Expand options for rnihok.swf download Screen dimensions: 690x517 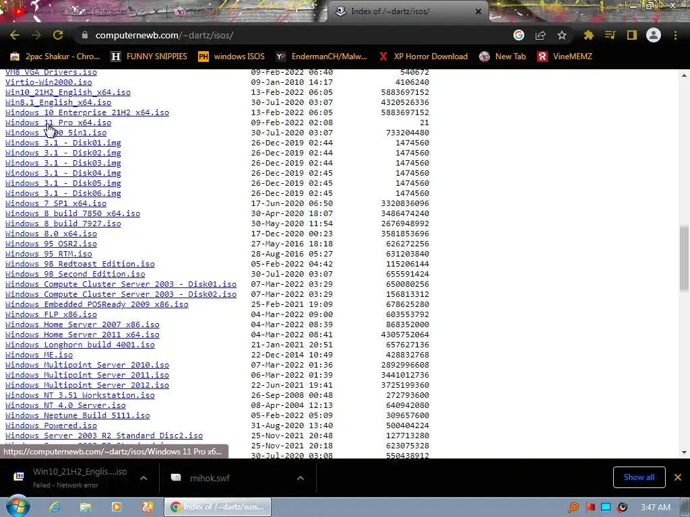click(x=301, y=478)
